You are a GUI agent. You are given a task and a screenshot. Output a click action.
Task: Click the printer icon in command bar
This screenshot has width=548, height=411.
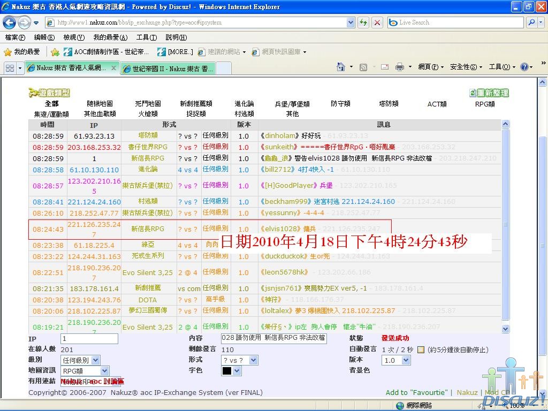[x=399, y=67]
